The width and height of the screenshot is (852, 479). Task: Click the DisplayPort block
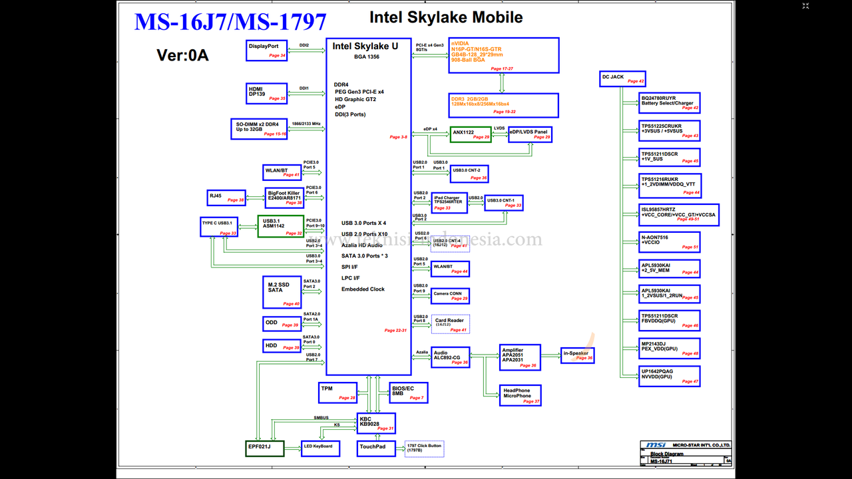(266, 51)
